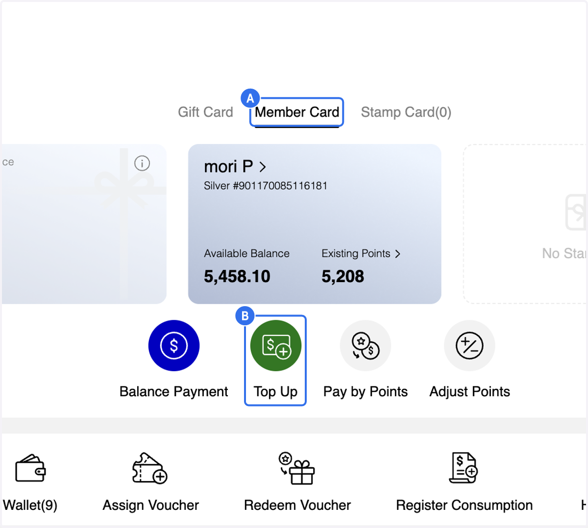The image size is (588, 528).
Task: Click the Adjust Points label
Action: point(470,392)
